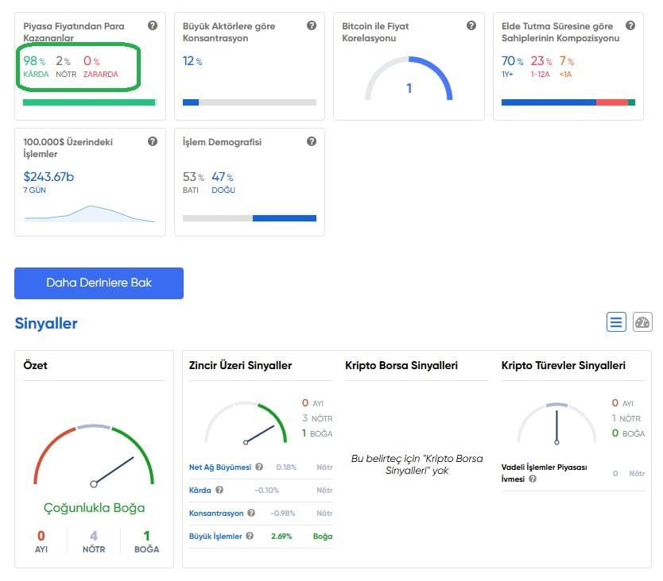
Task: Click the 7-day large transactions chart
Action: [x=89, y=213]
